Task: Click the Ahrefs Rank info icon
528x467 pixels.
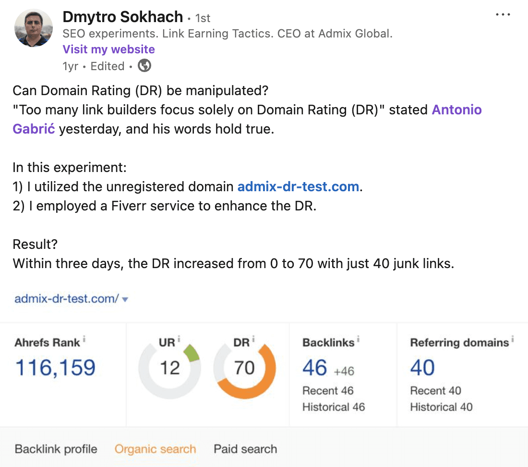Action: tap(84, 339)
